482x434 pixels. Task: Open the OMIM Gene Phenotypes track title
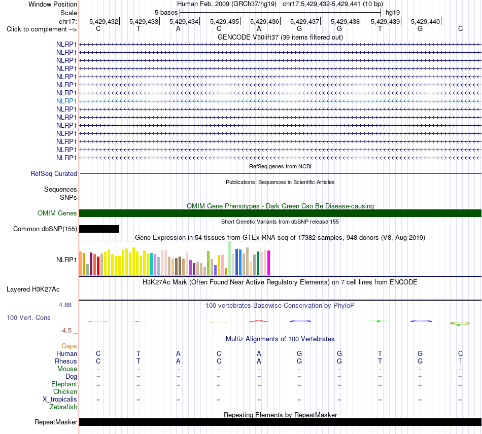pos(280,206)
